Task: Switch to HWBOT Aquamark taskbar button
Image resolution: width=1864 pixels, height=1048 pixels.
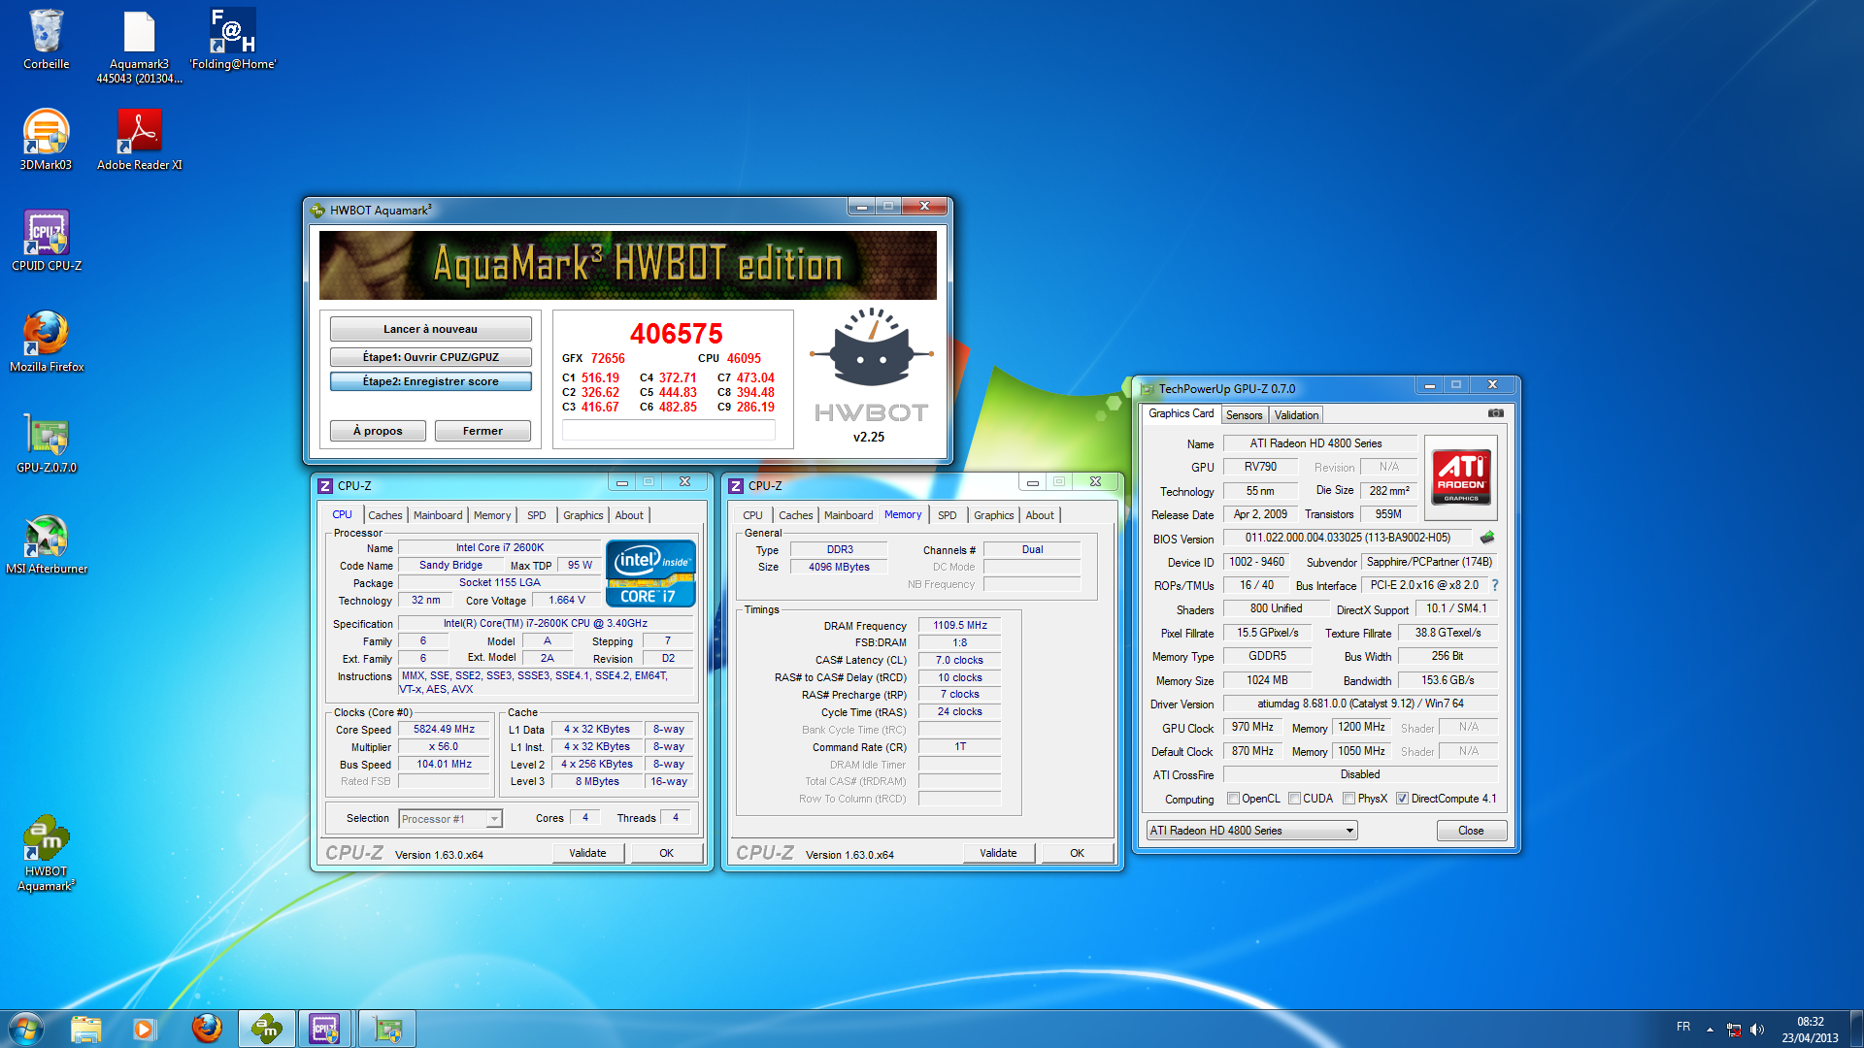Action: 267,1029
